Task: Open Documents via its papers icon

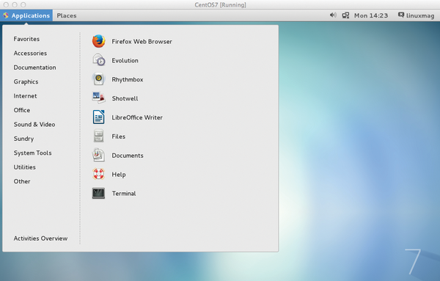Action: (98, 155)
